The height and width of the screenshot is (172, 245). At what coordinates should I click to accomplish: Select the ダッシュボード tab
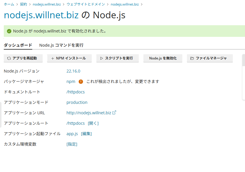click(x=18, y=45)
